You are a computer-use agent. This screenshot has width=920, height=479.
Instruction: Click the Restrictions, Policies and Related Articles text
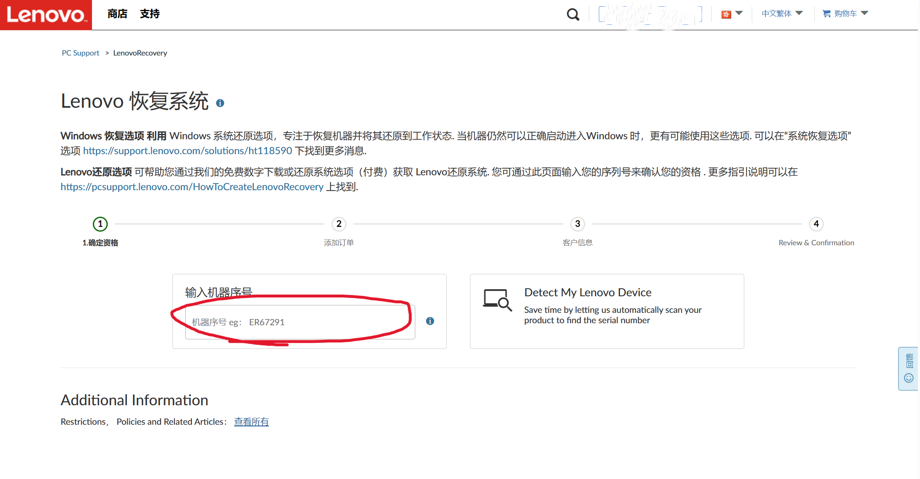click(x=143, y=422)
